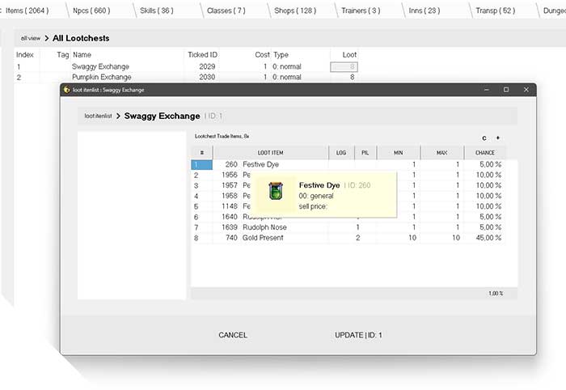Click the '+' add item icon

[x=497, y=138]
